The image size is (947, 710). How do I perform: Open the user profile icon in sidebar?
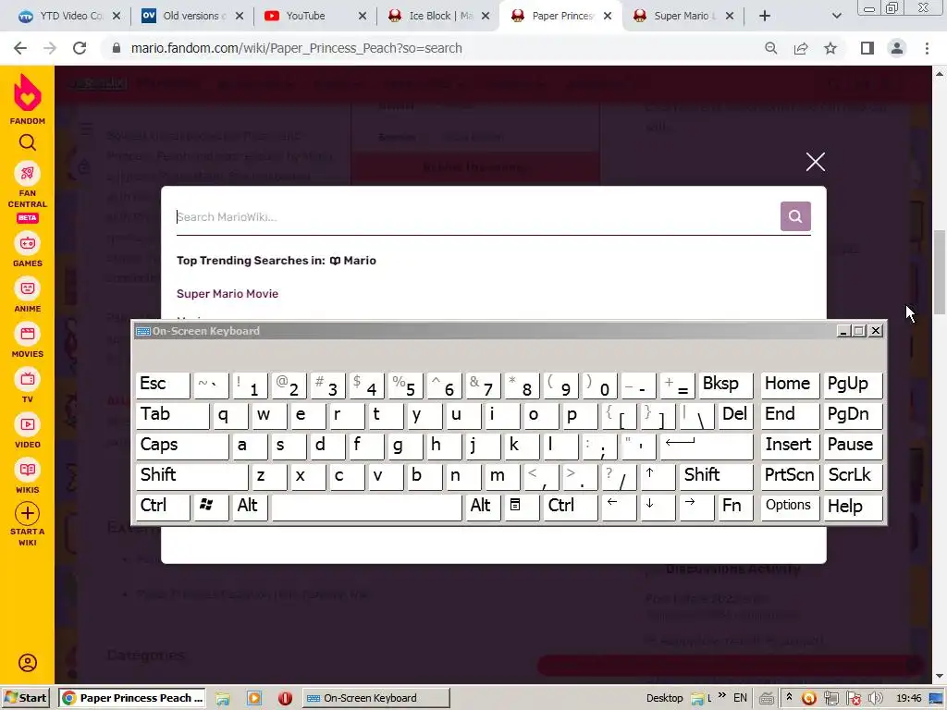27,663
